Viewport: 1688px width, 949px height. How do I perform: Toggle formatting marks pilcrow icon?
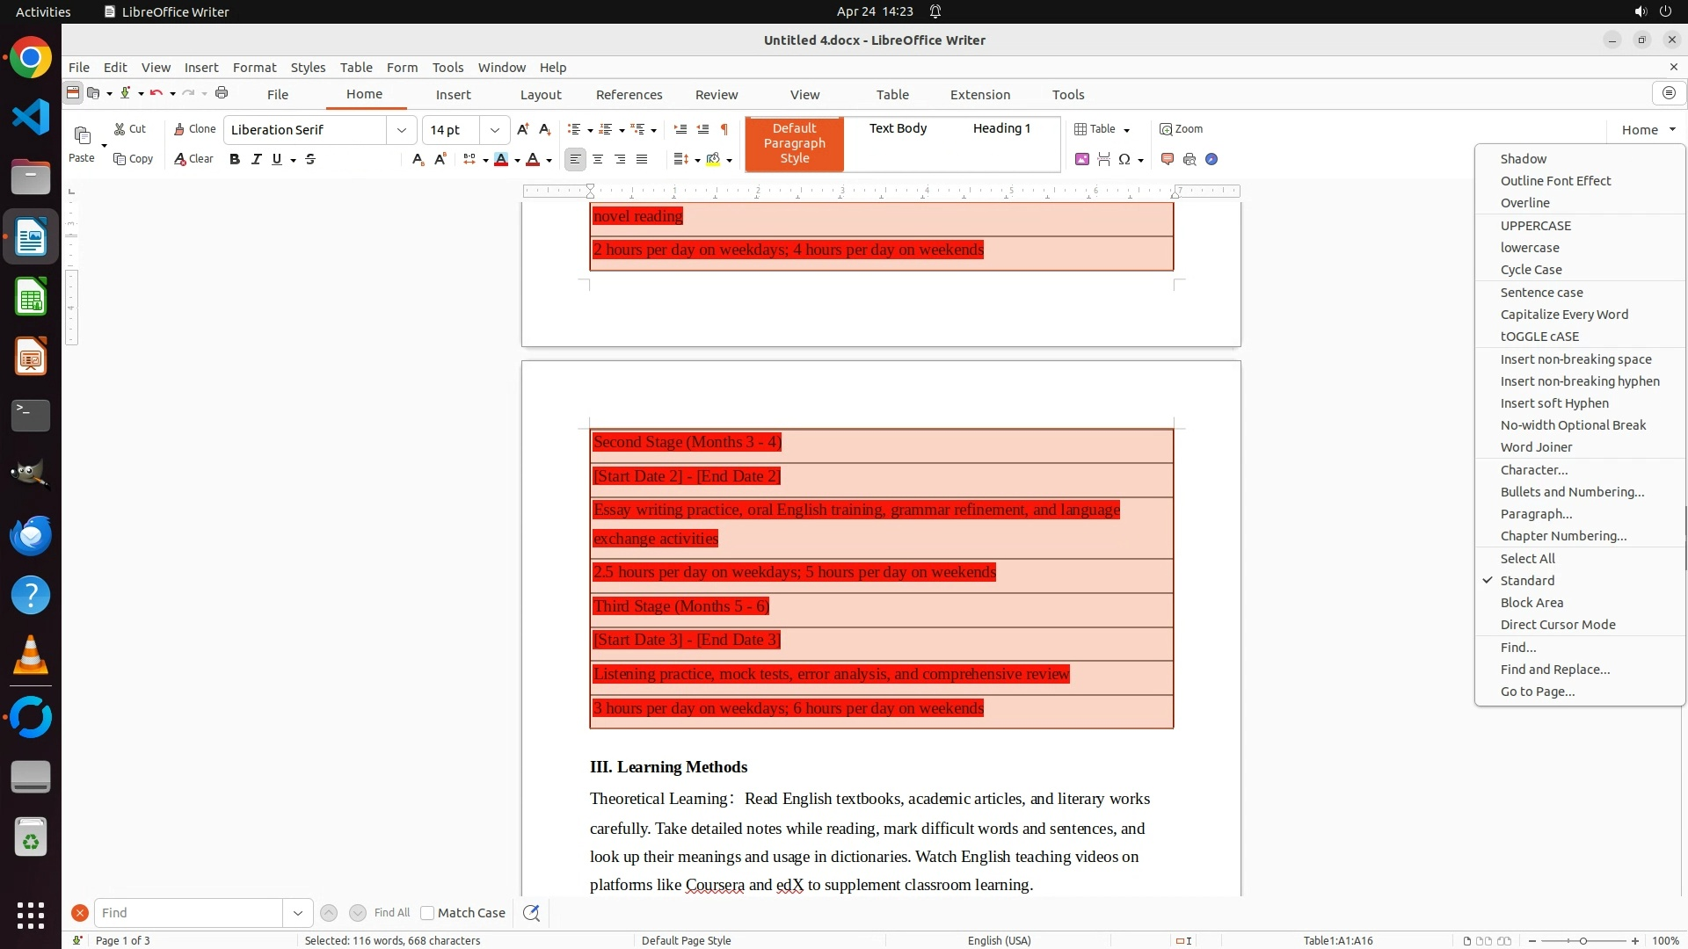tap(724, 129)
